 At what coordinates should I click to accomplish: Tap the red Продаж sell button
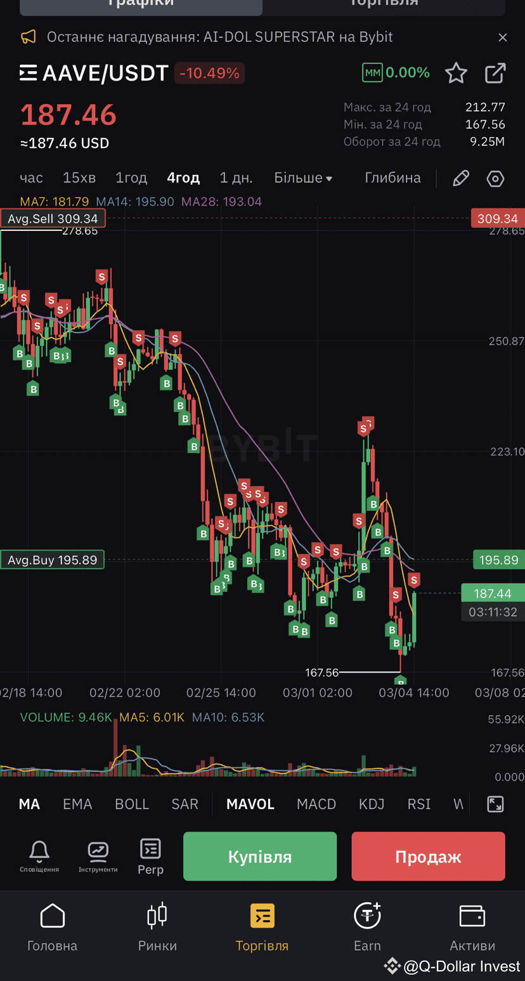coord(429,856)
